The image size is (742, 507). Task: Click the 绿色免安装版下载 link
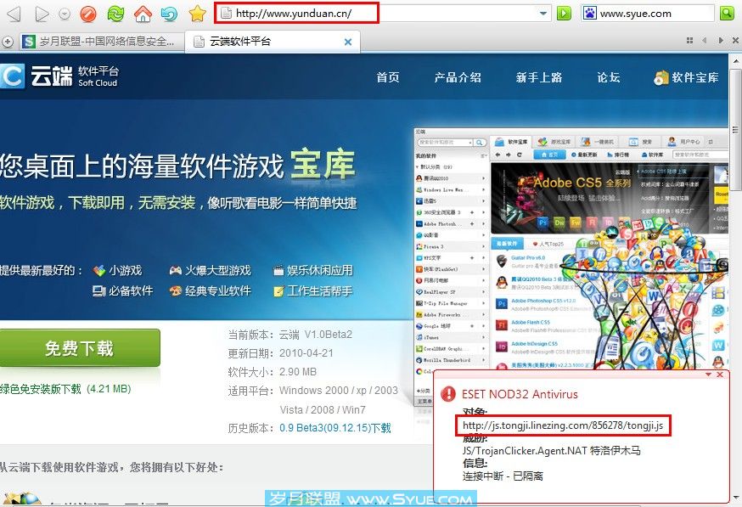coord(65,389)
